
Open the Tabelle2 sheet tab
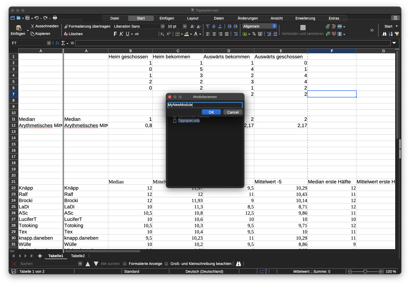point(78,256)
